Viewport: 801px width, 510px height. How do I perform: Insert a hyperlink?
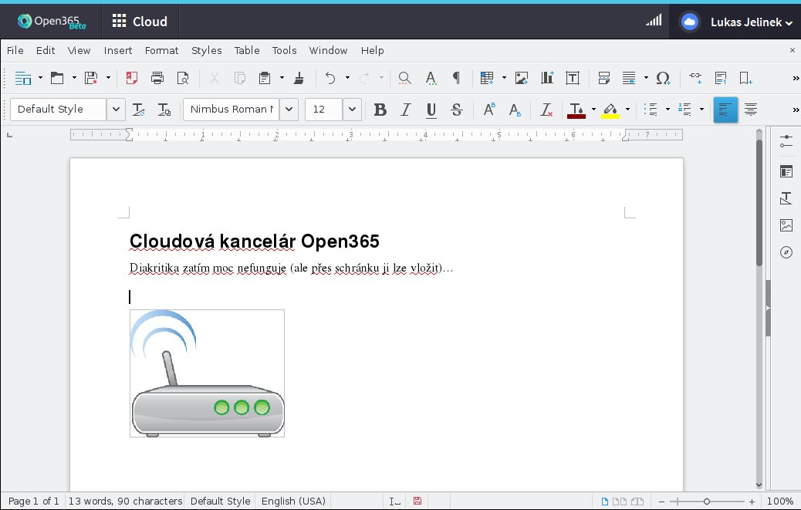[x=695, y=78]
